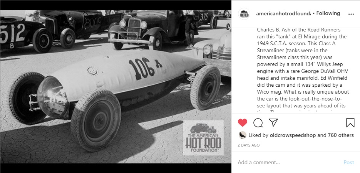Open the comment speech bubble icon

point(258,123)
